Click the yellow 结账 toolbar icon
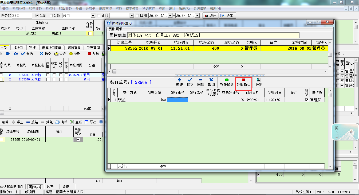This screenshot has height=195, width=359. point(71,54)
